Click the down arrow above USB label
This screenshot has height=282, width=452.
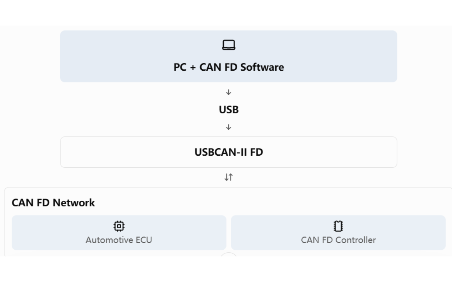229,92
